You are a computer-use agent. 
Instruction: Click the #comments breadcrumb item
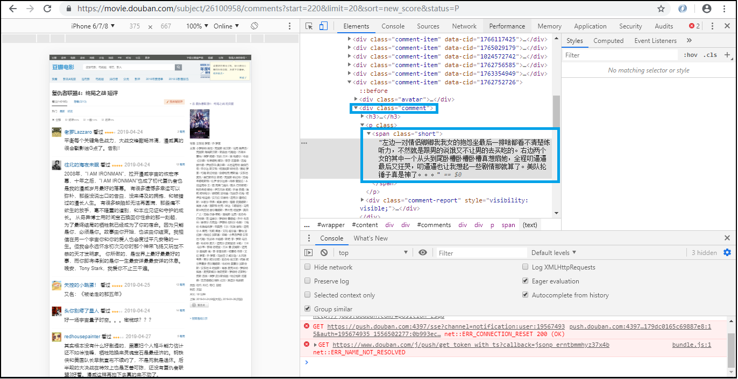pyautogui.click(x=434, y=225)
